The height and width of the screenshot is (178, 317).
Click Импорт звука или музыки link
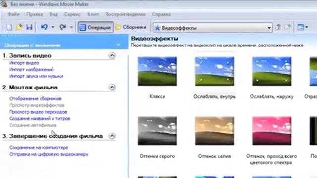pos(36,76)
